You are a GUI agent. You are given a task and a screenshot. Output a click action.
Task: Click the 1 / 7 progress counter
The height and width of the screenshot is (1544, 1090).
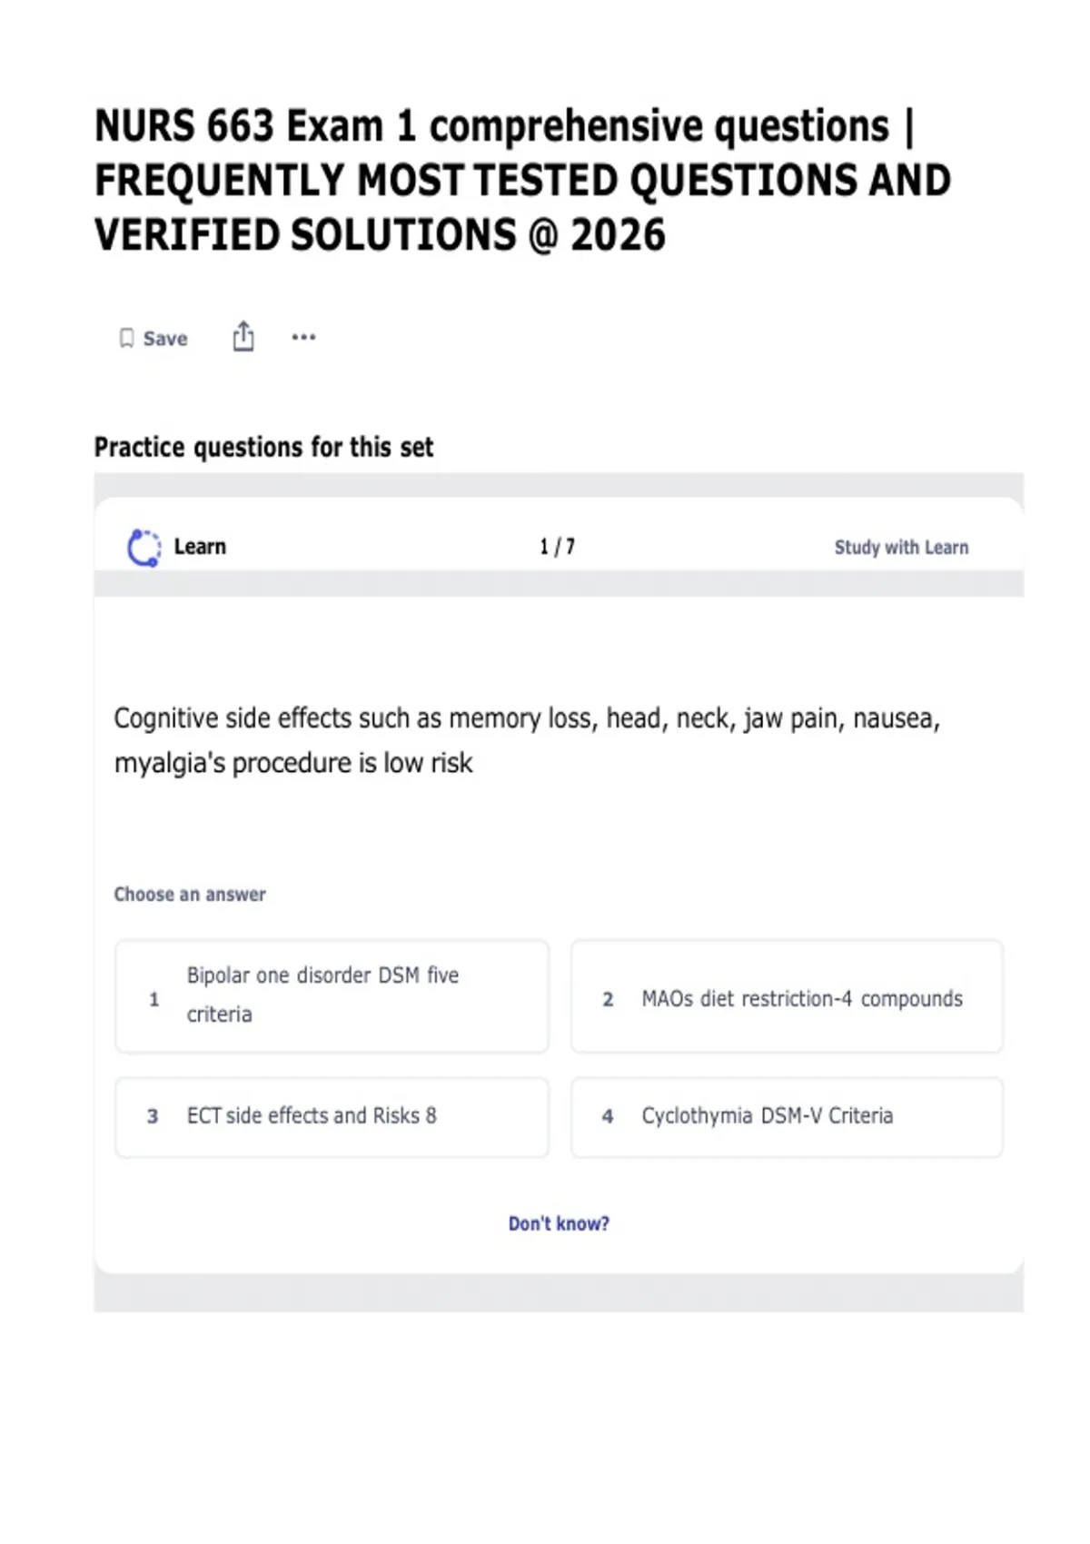point(557,547)
